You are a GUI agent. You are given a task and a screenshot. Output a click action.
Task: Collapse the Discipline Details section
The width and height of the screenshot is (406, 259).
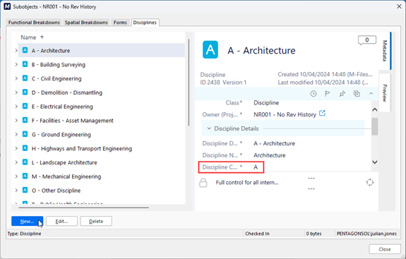tap(209, 128)
